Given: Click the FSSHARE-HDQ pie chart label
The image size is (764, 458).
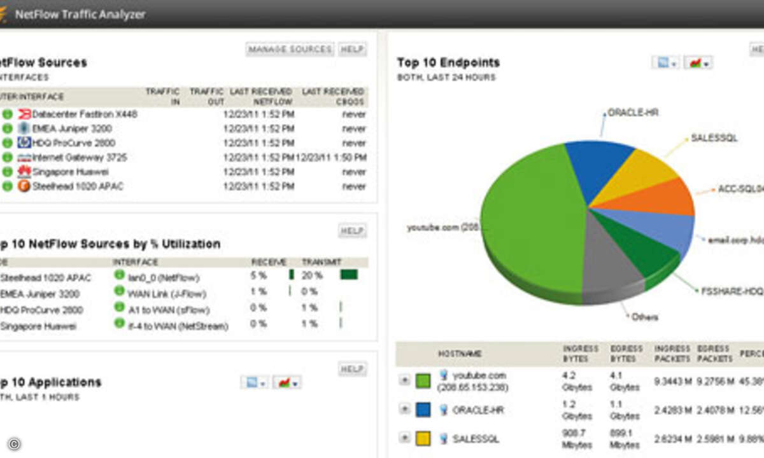Looking at the screenshot, I should pyautogui.click(x=732, y=291).
